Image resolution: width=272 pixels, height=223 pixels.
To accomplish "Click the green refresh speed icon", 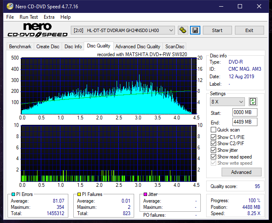I will pos(253,102).
